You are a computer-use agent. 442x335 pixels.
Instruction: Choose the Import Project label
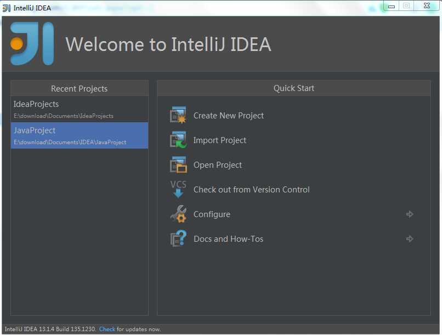click(219, 140)
